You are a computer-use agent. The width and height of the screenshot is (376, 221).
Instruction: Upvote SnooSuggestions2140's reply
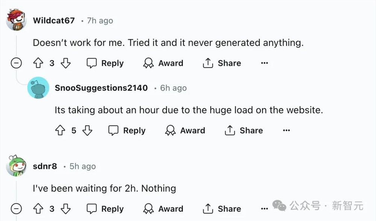(60, 131)
